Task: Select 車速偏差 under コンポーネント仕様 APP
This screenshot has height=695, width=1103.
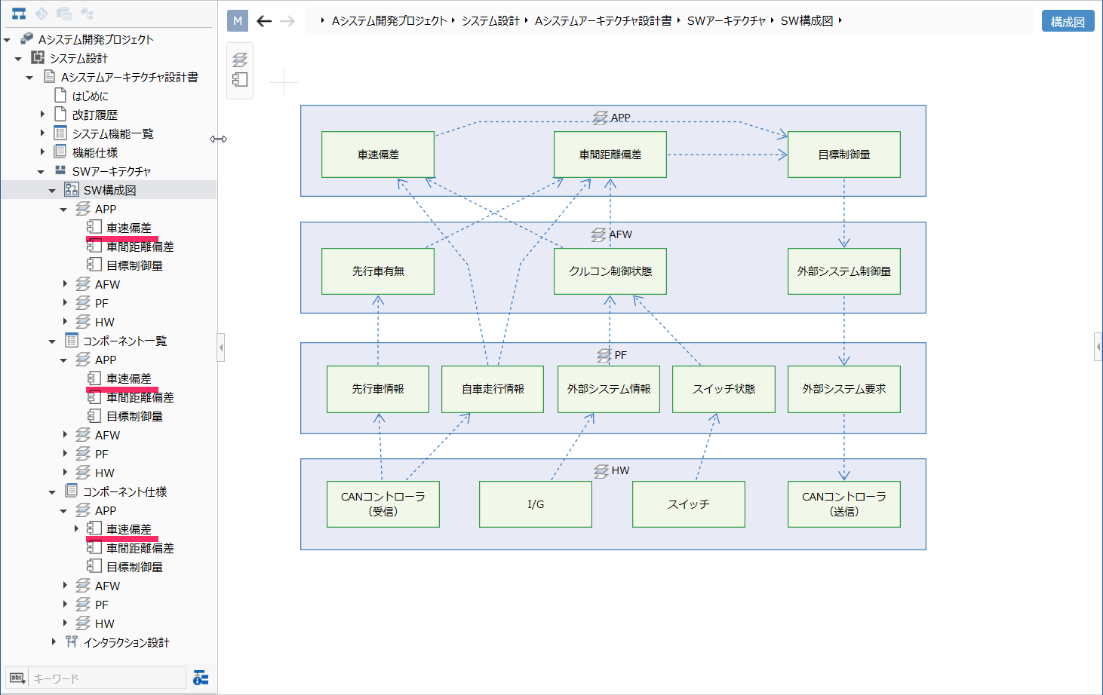Action: (x=128, y=529)
